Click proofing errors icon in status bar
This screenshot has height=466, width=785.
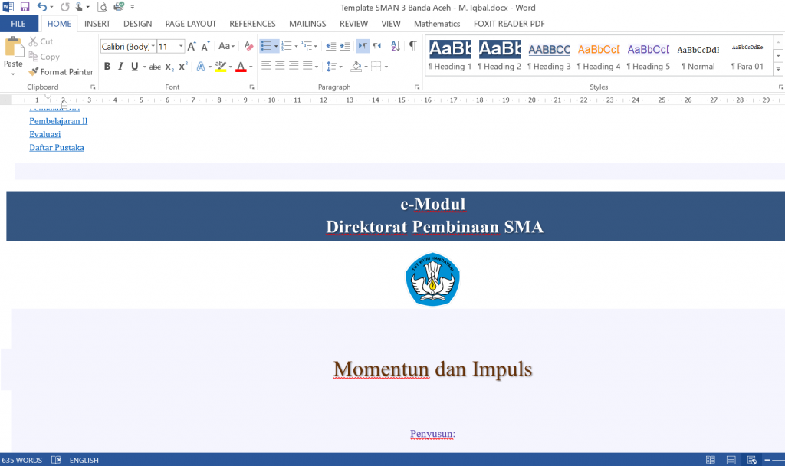[x=56, y=460]
